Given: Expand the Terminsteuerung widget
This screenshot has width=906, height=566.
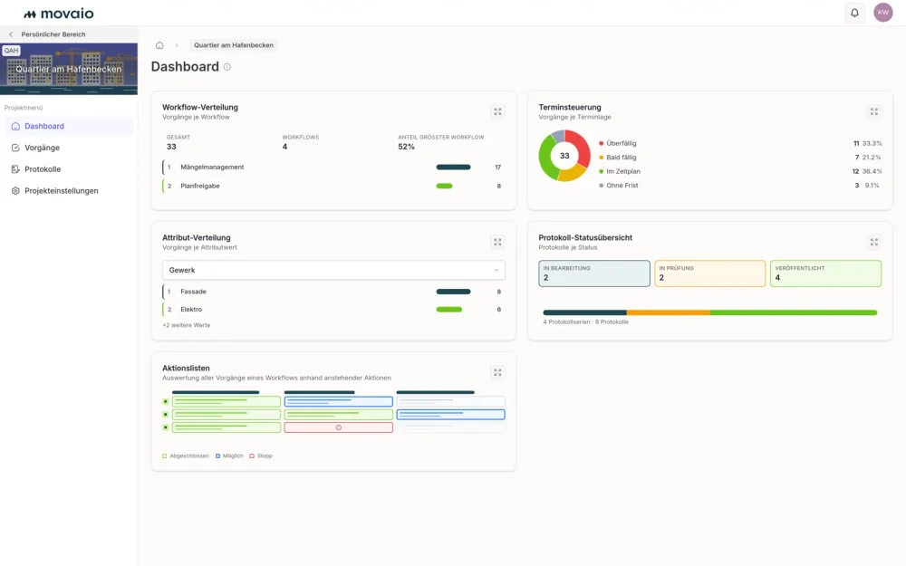Looking at the screenshot, I should (874, 111).
